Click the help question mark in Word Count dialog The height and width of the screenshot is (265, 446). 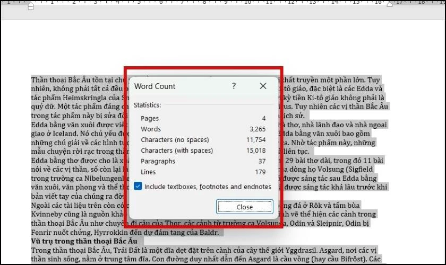[234, 86]
